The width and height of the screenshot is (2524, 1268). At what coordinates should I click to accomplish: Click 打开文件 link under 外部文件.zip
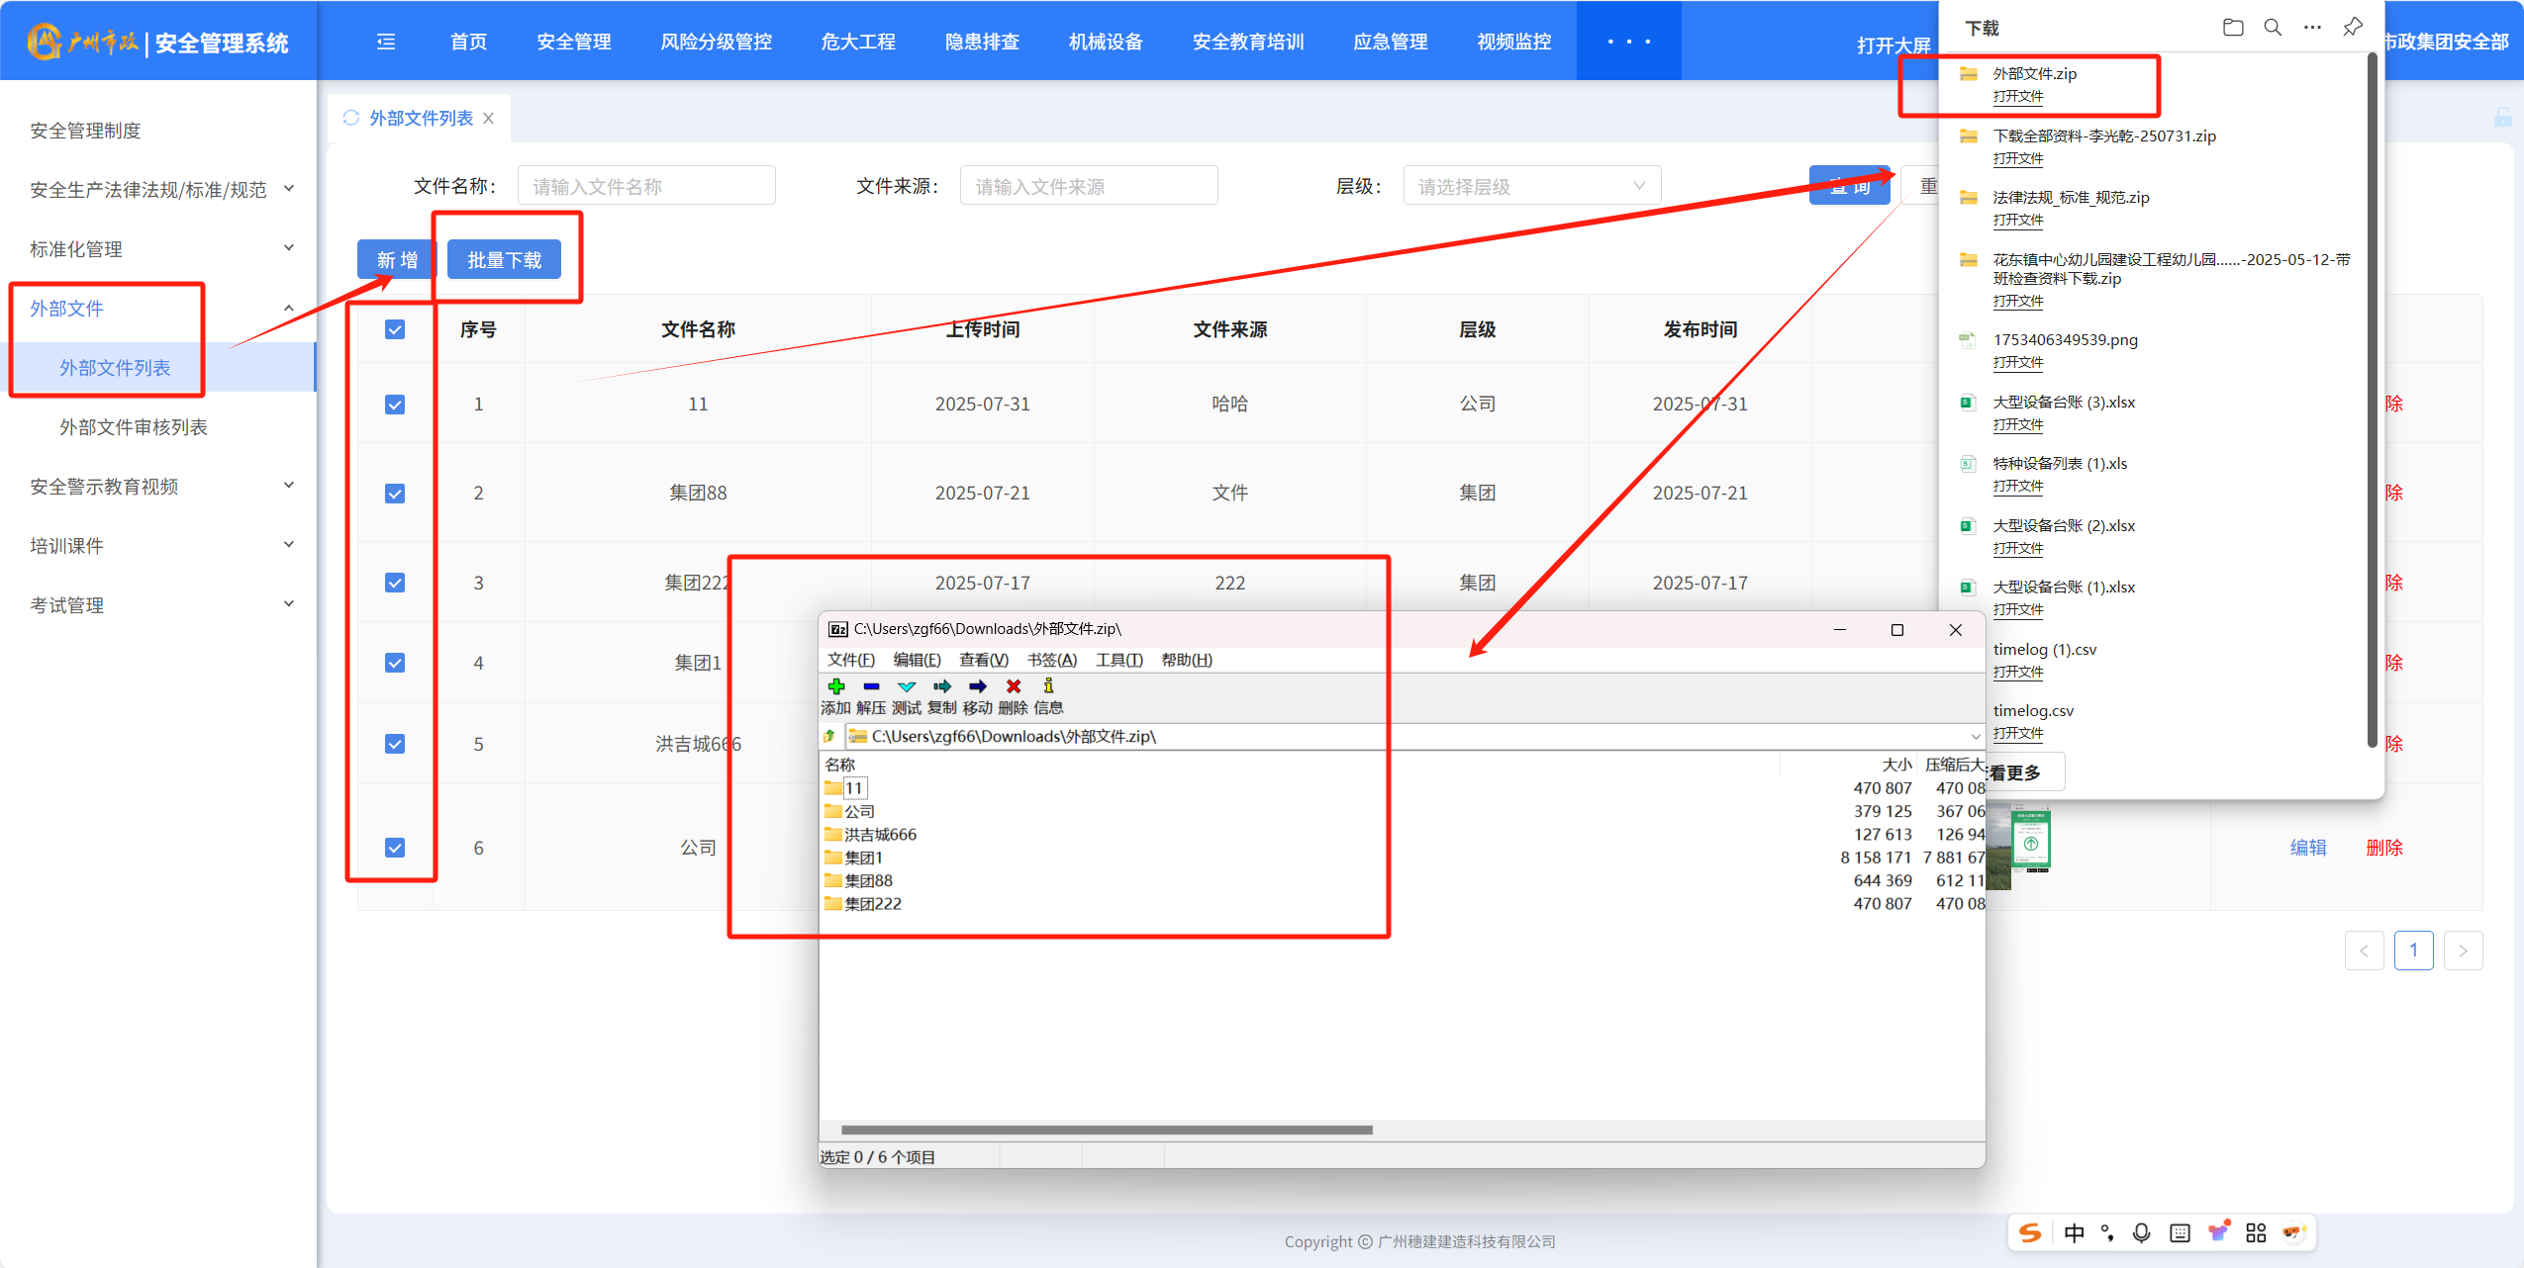click(x=2017, y=97)
